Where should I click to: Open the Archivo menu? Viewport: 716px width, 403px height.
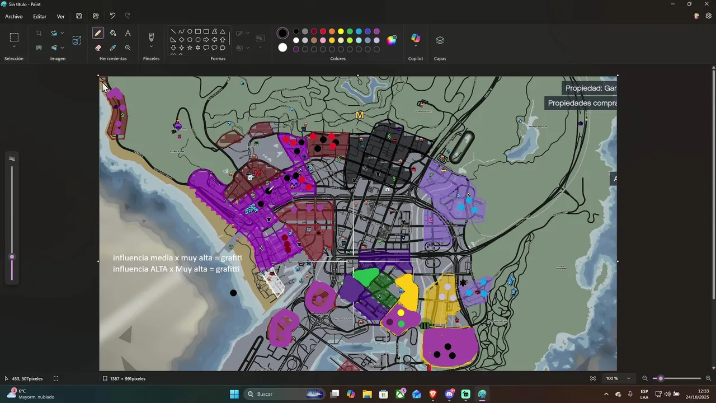point(14,16)
